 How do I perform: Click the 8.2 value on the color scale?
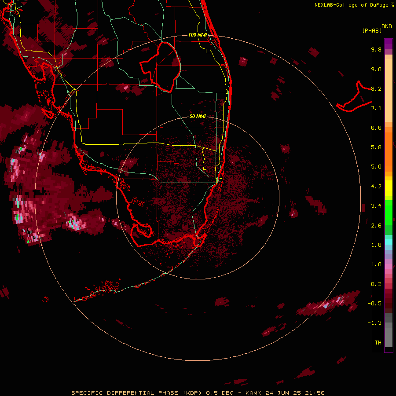click(376, 88)
